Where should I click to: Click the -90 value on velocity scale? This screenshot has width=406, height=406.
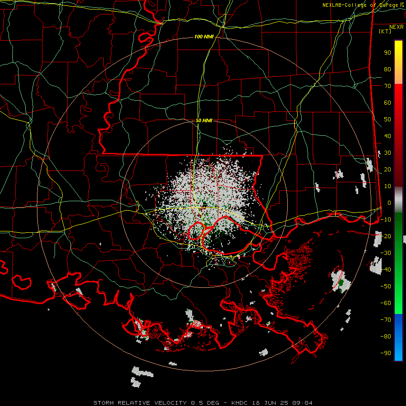(386, 353)
